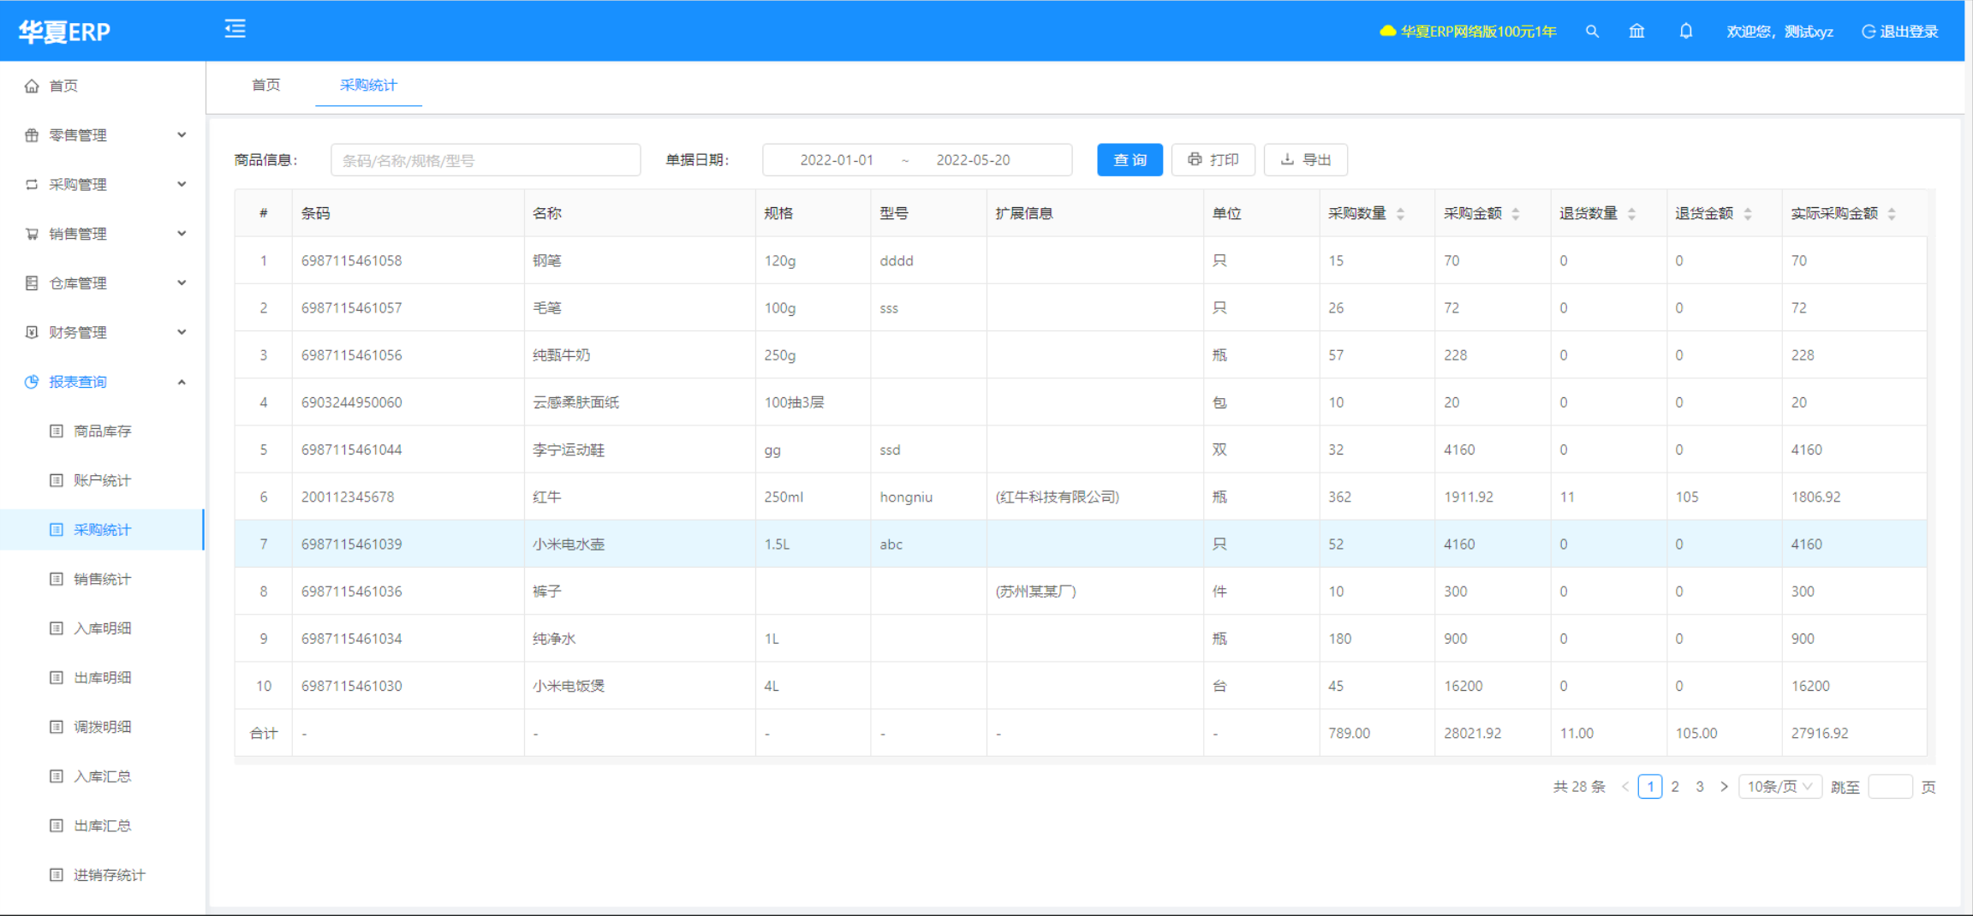This screenshot has height=916, width=1973.
Task: Expand the 采购管理 menu chevron
Action: click(182, 184)
